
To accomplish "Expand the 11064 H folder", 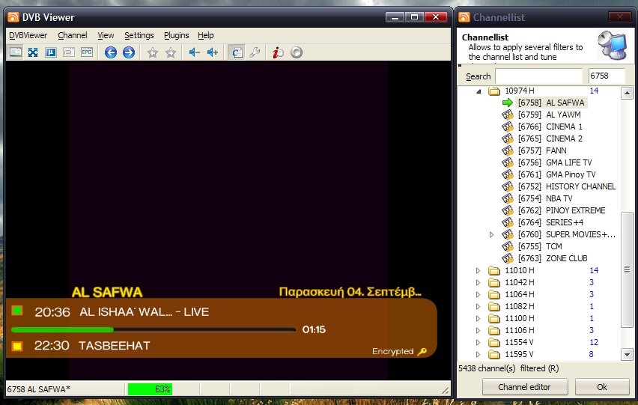I will point(478,294).
